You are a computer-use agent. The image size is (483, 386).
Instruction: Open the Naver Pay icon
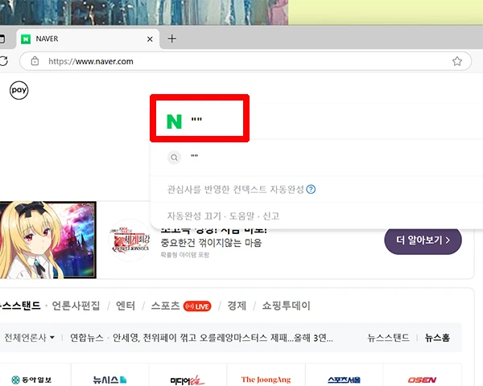pos(19,90)
